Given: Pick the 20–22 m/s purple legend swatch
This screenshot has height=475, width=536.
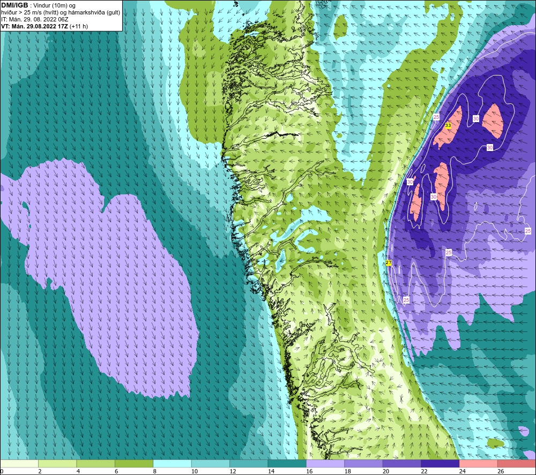Looking at the screenshot, I should point(402,463).
